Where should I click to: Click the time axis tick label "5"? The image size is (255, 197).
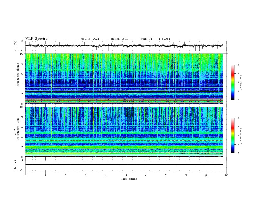[x=126, y=175]
